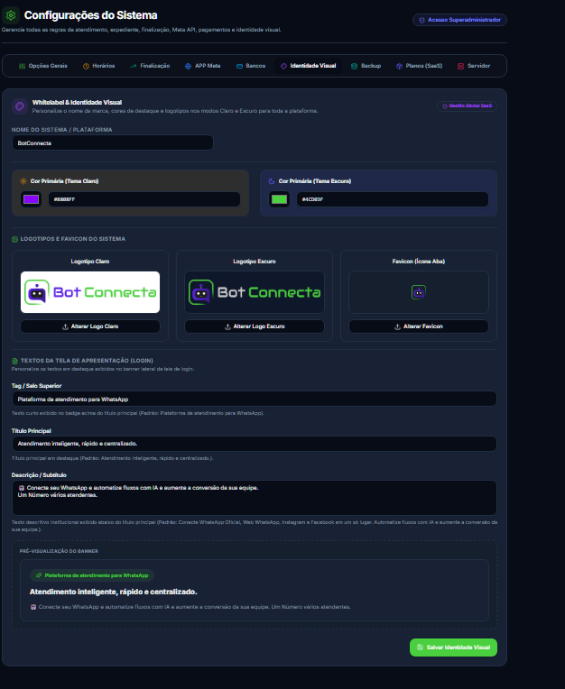Click the image icon beside Logotipos e Favicon heading

pos(15,239)
